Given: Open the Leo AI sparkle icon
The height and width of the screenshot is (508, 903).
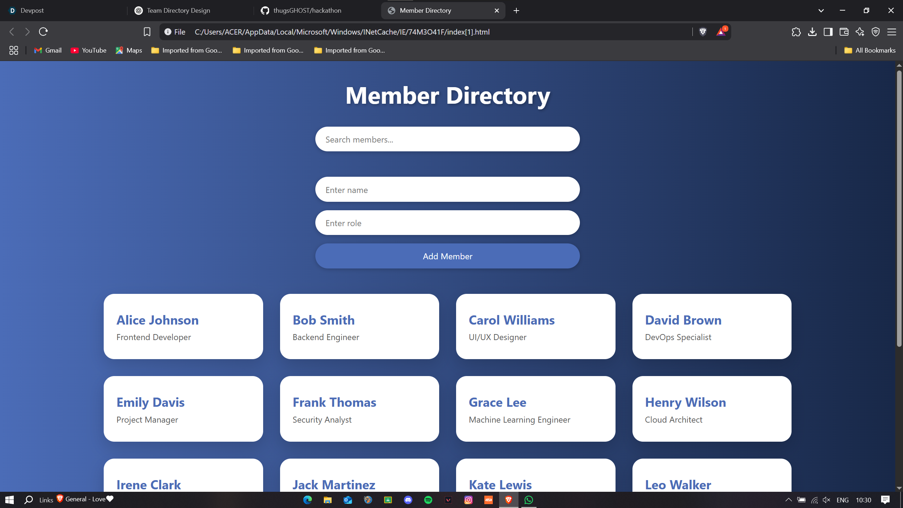Looking at the screenshot, I should [860, 32].
